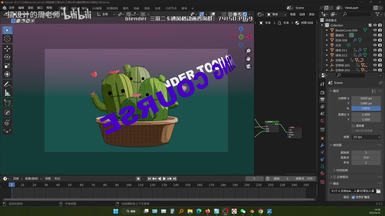The width and height of the screenshot is (385, 216).
Task: Open Firefox from the taskbar
Action: (208, 211)
